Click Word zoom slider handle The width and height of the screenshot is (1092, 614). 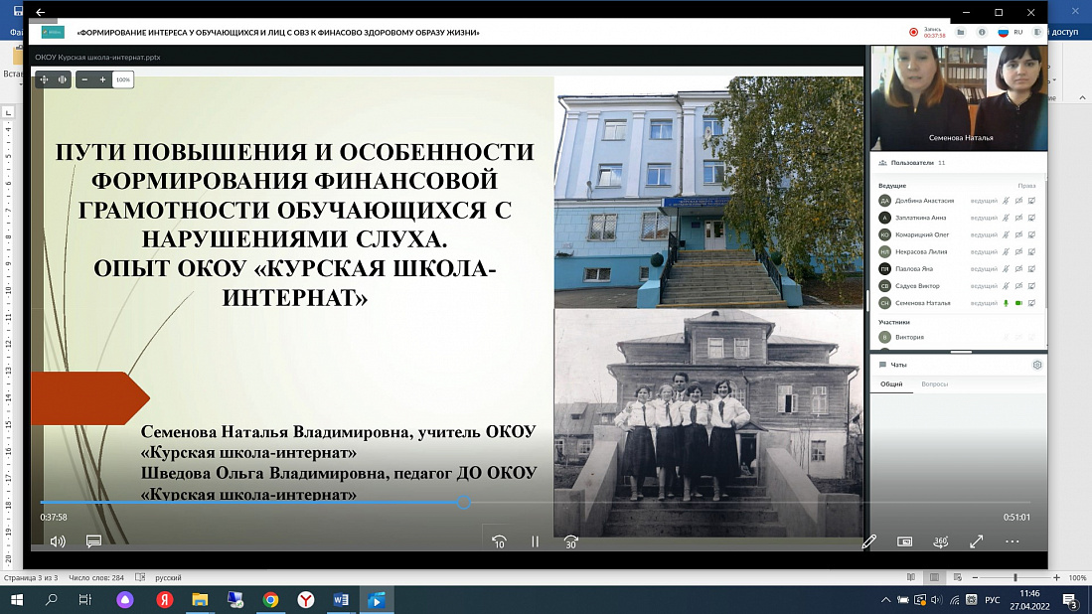1015,578
